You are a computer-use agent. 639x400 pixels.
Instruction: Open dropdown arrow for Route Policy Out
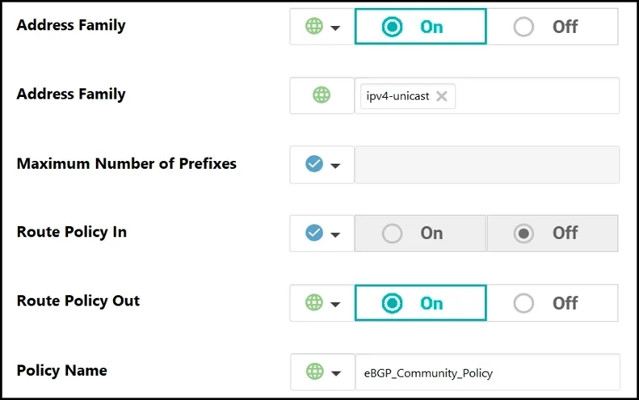click(335, 304)
